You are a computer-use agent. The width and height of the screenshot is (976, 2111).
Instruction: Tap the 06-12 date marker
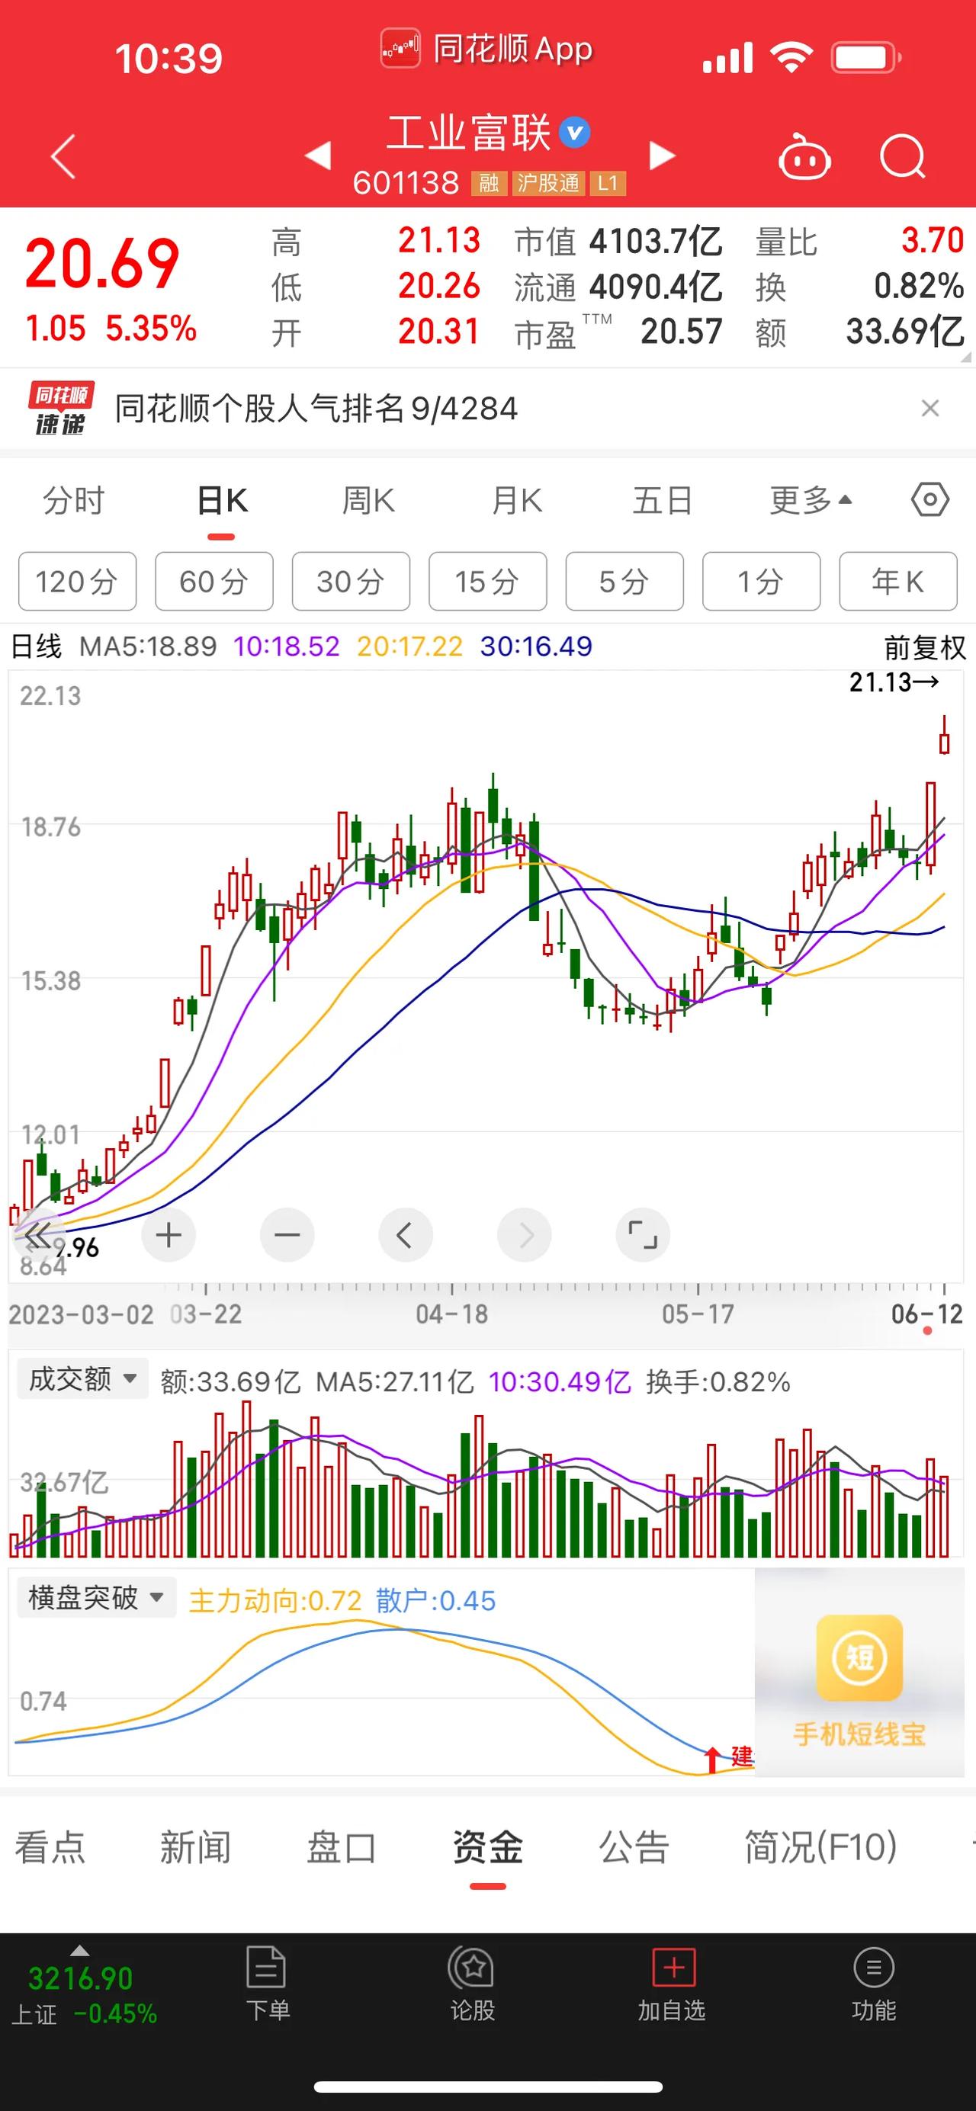[x=927, y=1314]
